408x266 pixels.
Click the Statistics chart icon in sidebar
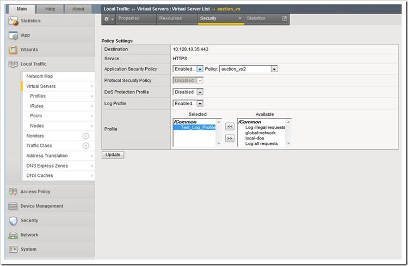pyautogui.click(x=13, y=21)
